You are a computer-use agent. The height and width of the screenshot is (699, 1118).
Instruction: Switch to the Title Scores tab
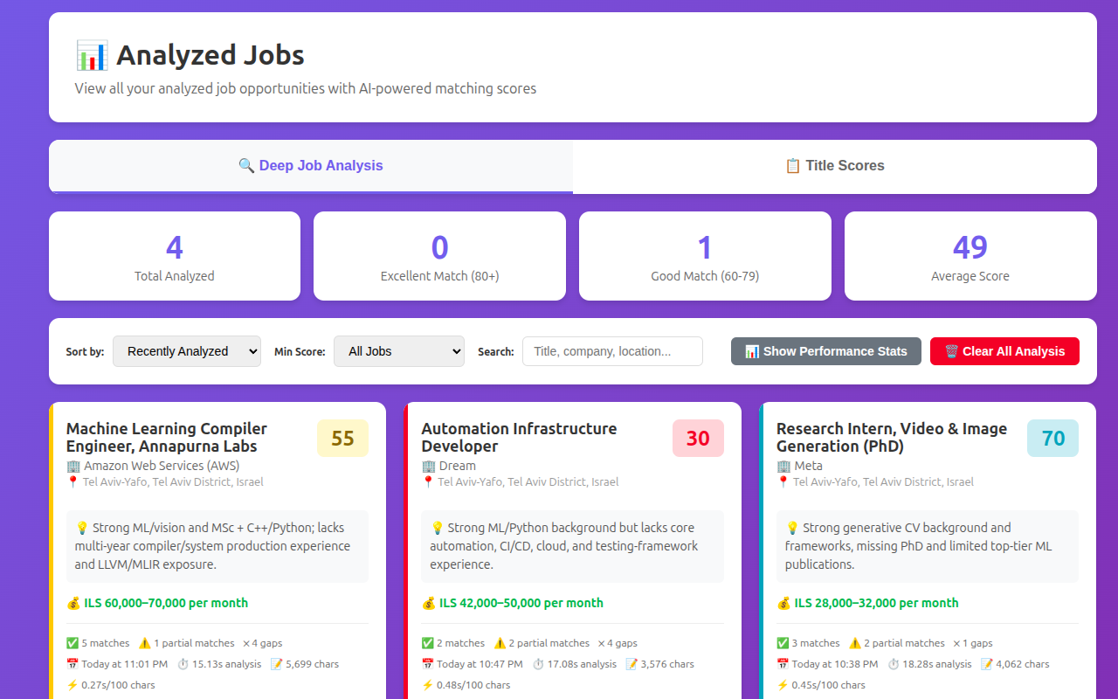click(x=834, y=166)
